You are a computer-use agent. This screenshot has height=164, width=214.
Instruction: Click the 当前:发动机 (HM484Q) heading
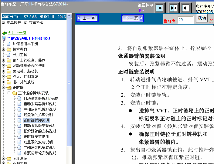29,38
